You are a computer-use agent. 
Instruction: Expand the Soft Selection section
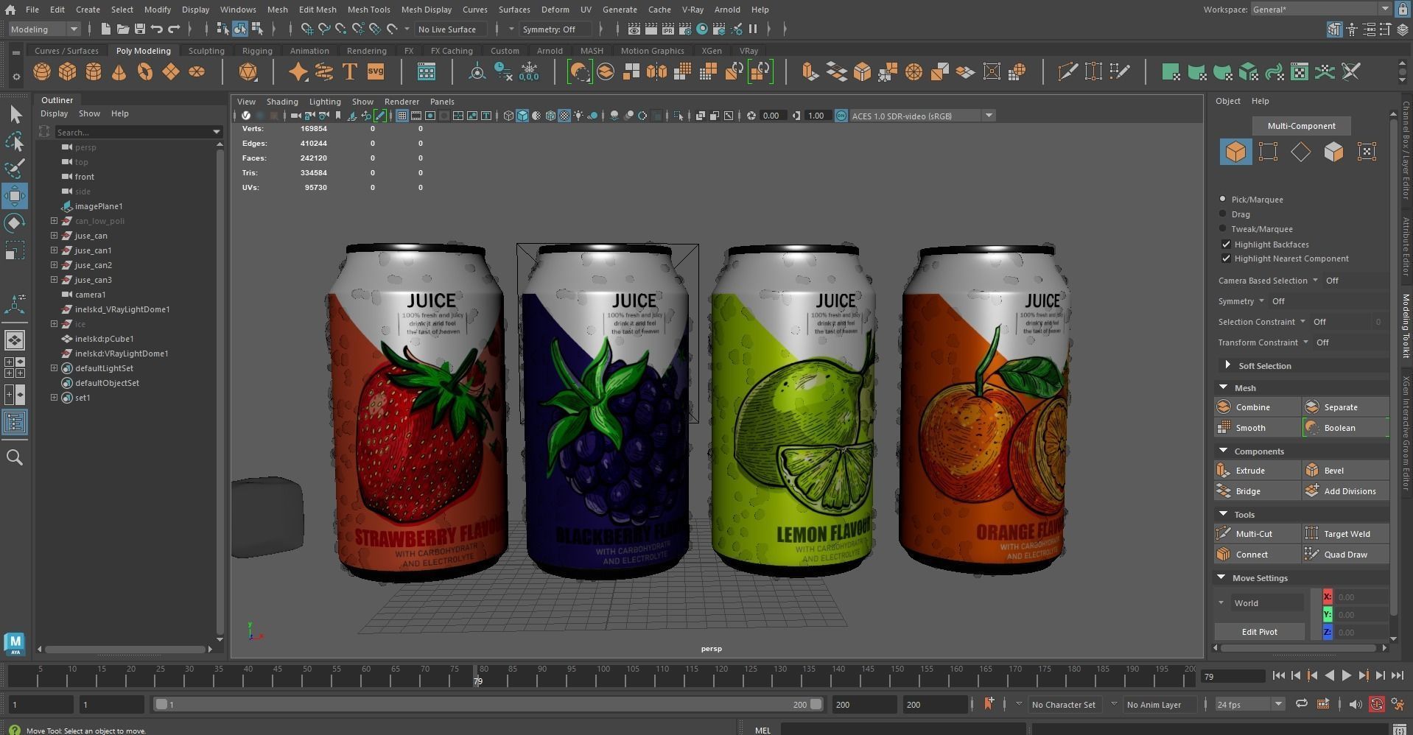(1227, 365)
